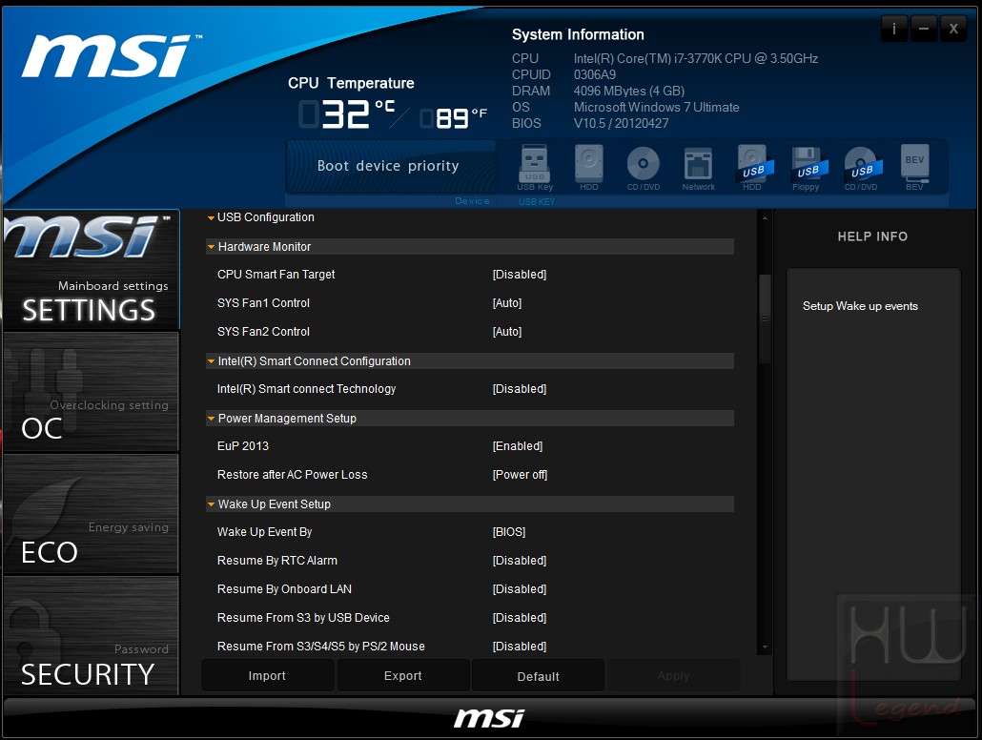The image size is (982, 740).
Task: Change SYS Fan1 Control Auto value
Action: click(x=506, y=303)
